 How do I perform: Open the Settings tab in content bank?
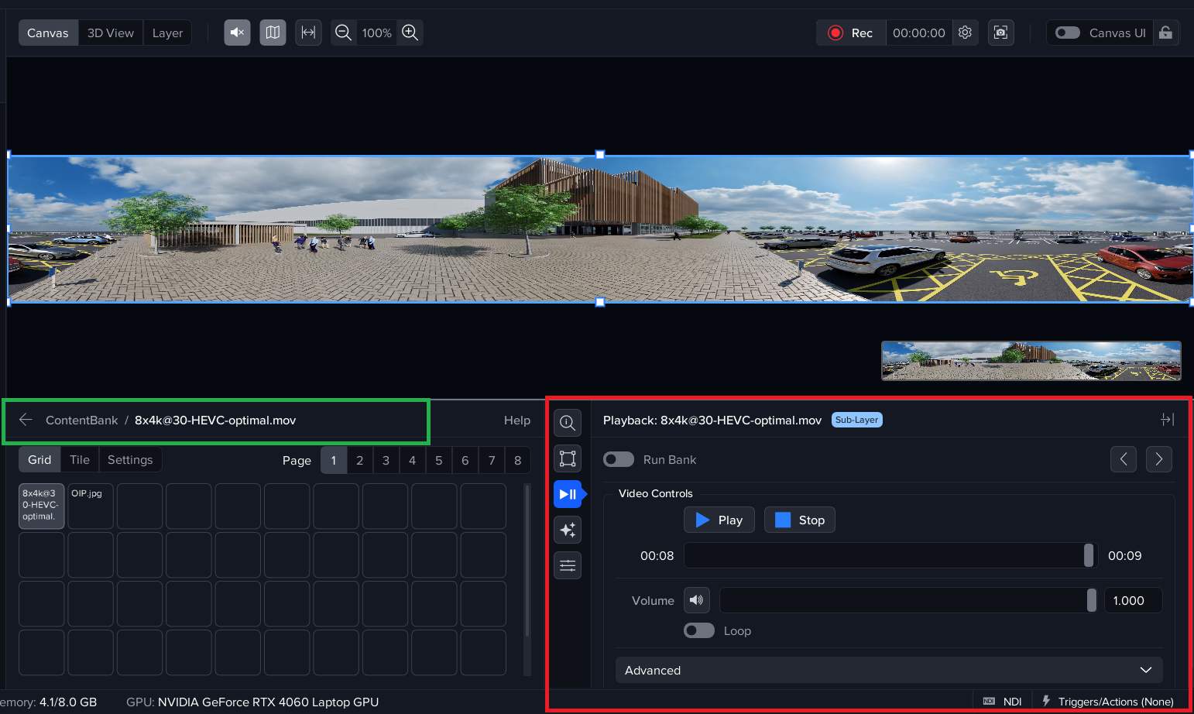pos(130,459)
